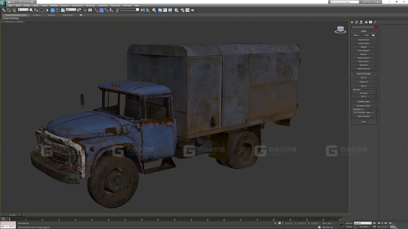Open the reference coordinate system 'View' dropdown
408x229 pixels.
[71, 10]
